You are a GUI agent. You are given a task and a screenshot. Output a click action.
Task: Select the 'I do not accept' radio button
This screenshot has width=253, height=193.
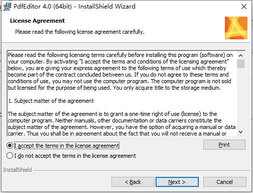(10, 156)
